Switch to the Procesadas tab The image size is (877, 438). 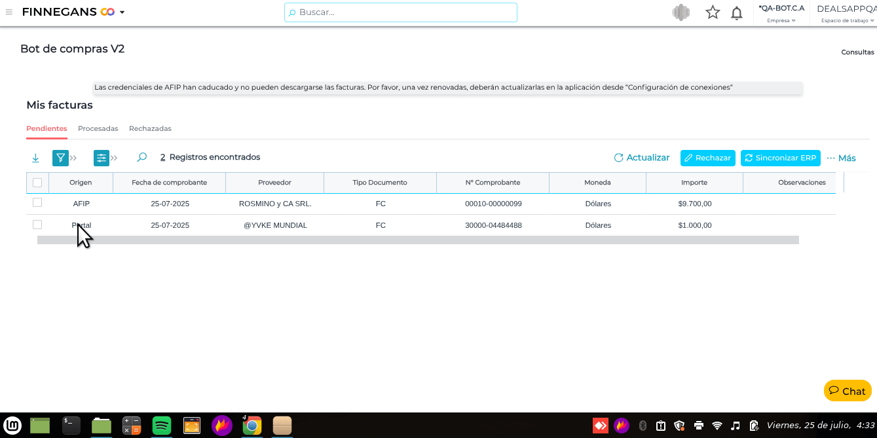(98, 128)
